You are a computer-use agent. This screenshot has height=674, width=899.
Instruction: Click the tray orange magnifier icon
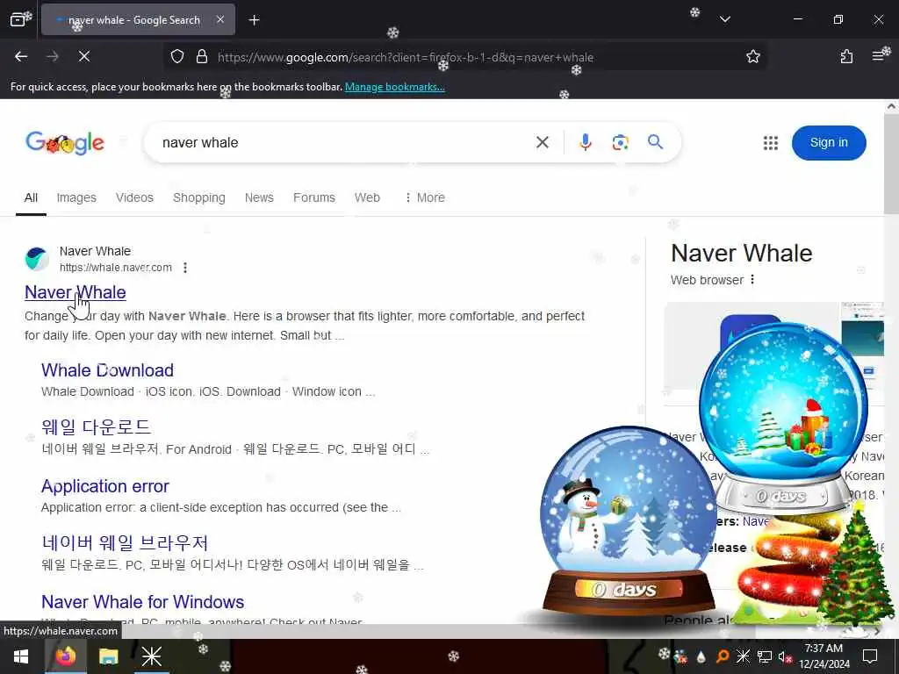(x=722, y=656)
